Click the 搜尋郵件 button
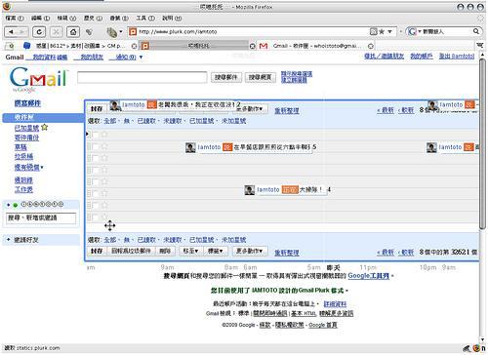Image resolution: width=488 pixels, height=355 pixels. 226,77
